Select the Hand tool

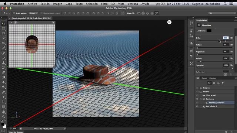(3, 112)
